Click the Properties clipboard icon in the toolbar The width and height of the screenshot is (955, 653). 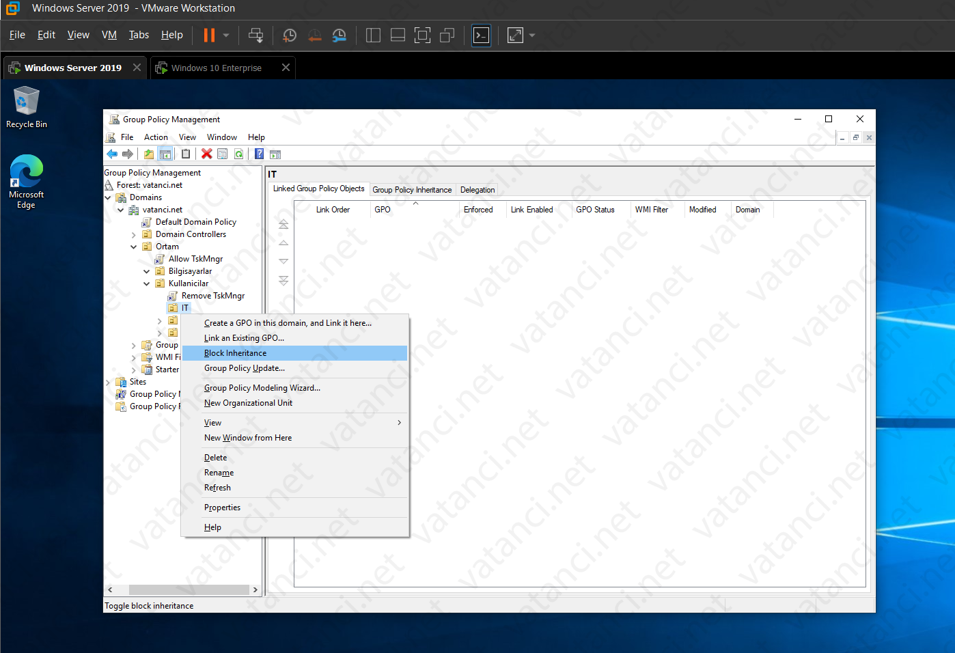point(186,154)
